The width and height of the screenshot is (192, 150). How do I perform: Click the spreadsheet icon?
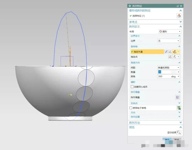(x=179, y=108)
